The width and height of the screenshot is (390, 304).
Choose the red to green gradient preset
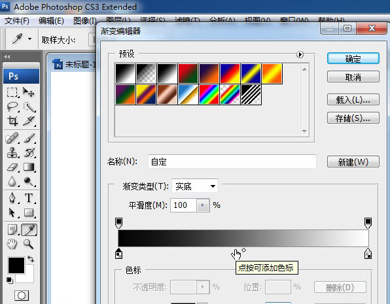pos(188,74)
